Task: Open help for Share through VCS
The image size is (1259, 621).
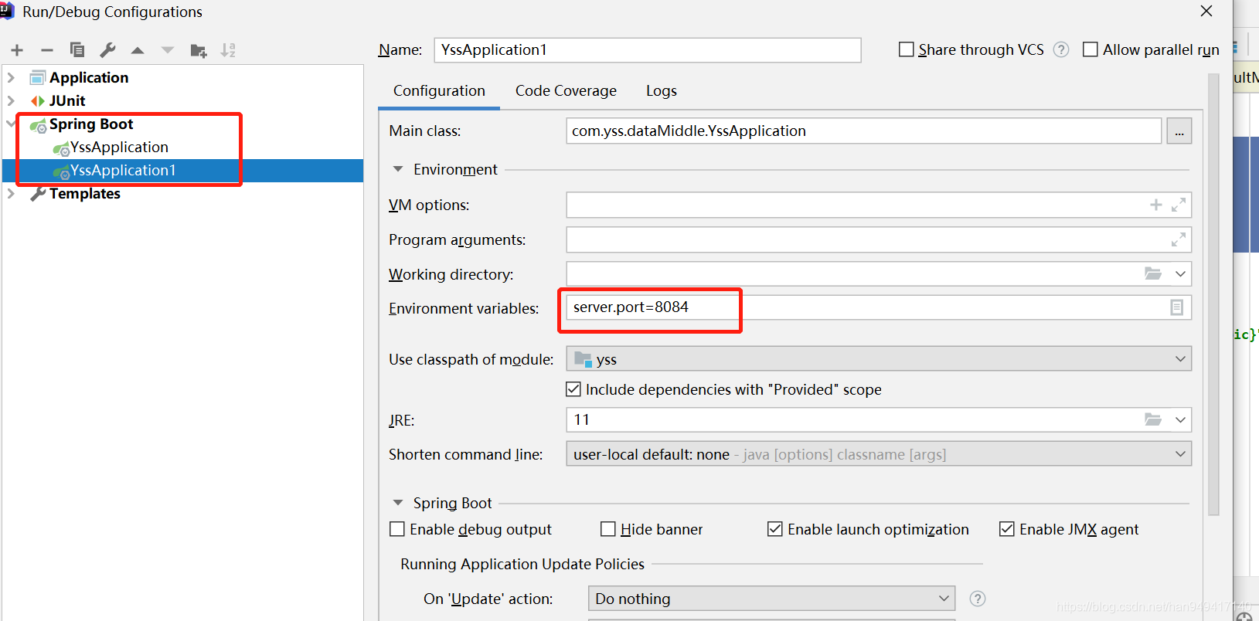Action: [1061, 49]
